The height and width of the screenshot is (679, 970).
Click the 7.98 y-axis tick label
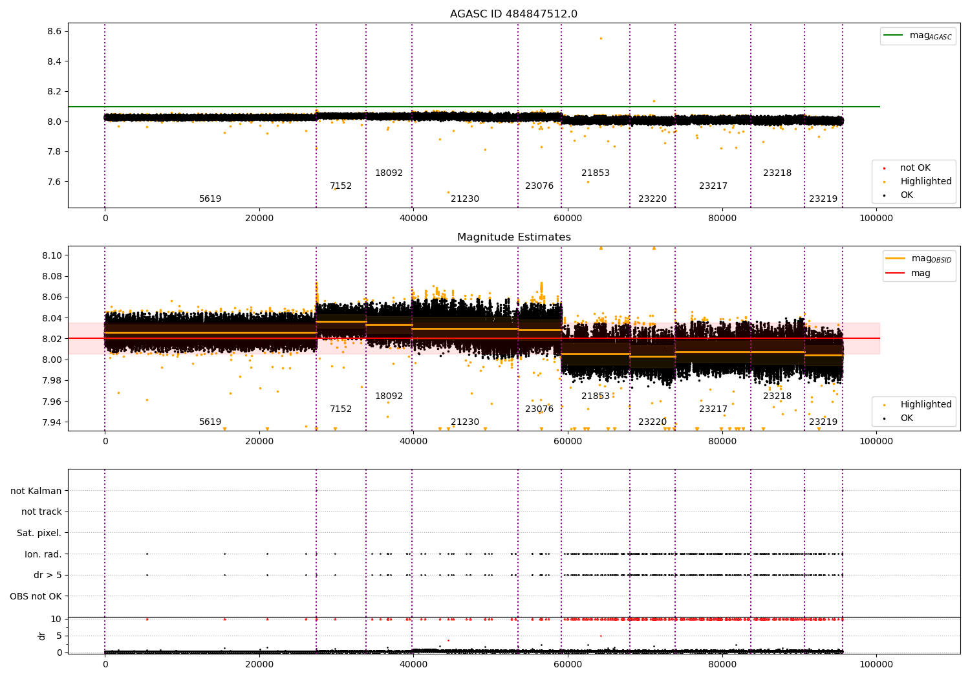(52, 381)
